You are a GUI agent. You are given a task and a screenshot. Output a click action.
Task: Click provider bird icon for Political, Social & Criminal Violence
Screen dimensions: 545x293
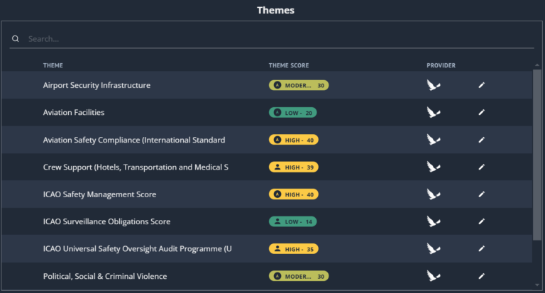434,276
